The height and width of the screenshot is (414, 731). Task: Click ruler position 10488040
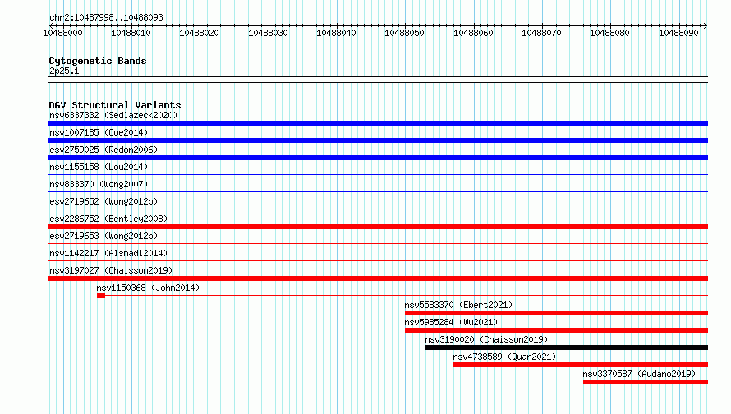[336, 33]
